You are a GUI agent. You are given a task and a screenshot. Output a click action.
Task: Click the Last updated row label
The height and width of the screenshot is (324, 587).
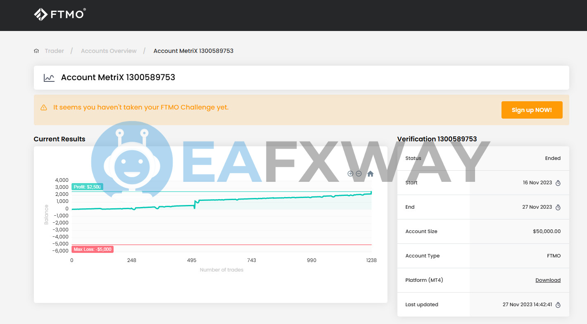point(422,305)
